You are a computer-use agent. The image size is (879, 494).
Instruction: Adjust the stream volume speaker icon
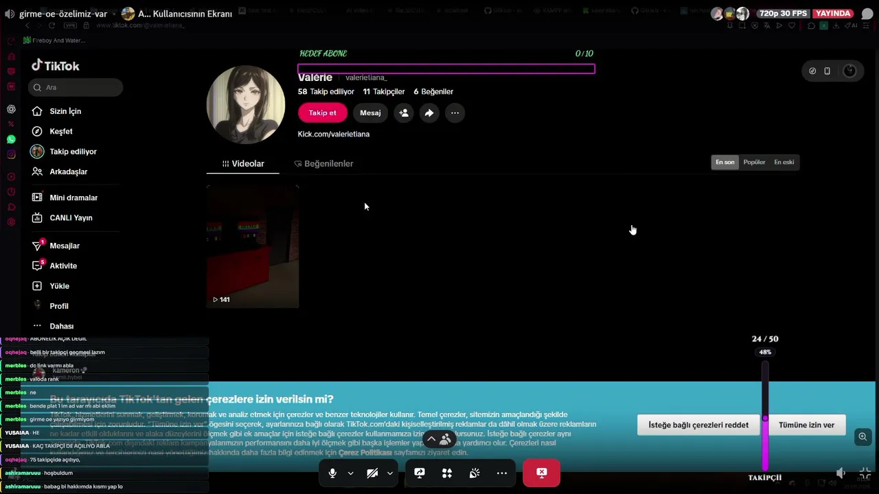[841, 473]
